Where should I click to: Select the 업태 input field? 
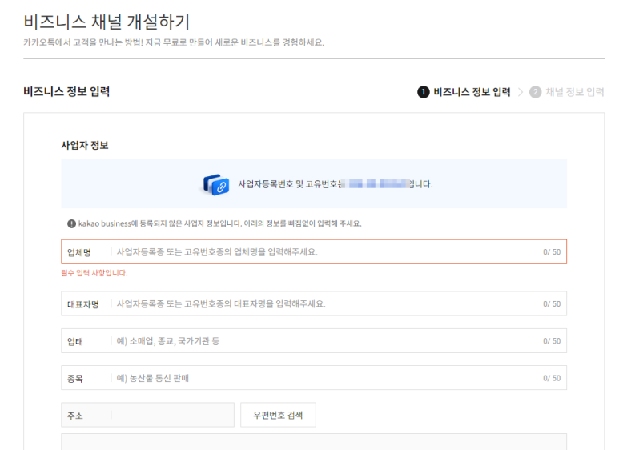pyautogui.click(x=314, y=340)
